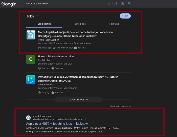Click the hometutorlucknow.com URL text
The width and height of the screenshot is (177, 137).
click(x=57, y=119)
